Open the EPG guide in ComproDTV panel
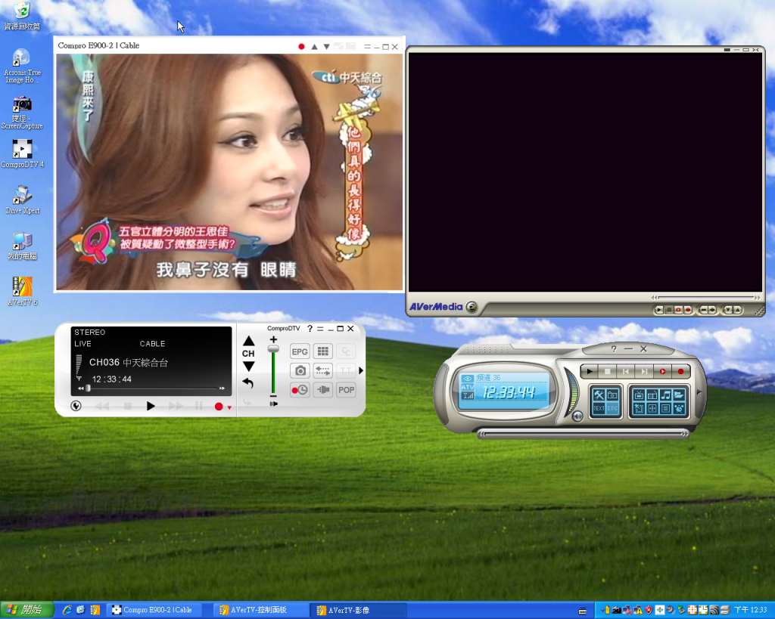Image resolution: width=775 pixels, height=619 pixels. coord(300,351)
